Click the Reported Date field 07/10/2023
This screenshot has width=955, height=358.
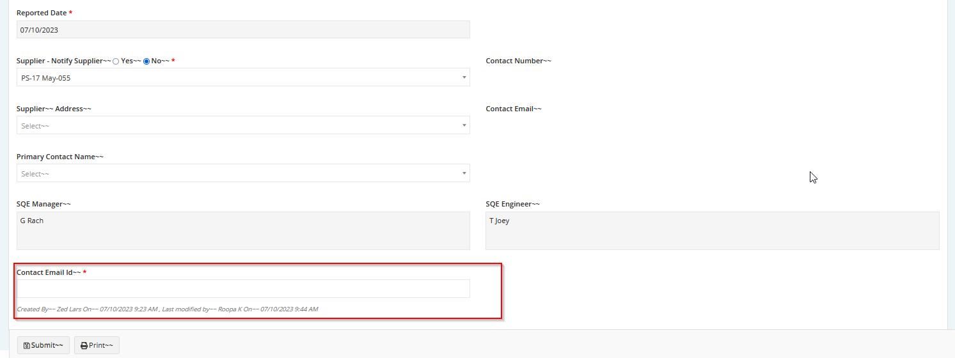coord(243,29)
